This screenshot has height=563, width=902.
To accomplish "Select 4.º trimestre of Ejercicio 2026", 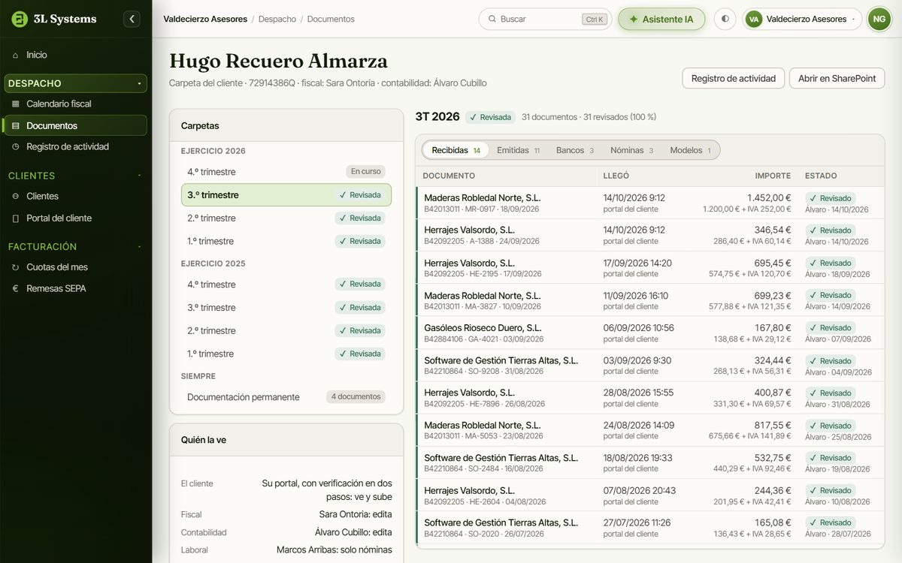I will pyautogui.click(x=286, y=171).
